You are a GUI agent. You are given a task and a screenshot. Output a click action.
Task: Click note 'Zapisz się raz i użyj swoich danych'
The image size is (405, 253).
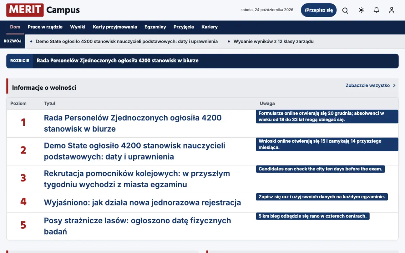tap(322, 197)
